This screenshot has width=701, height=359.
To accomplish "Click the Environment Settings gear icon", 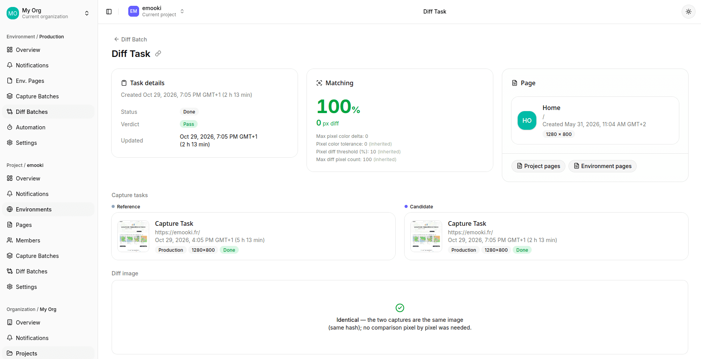I will tap(10, 143).
